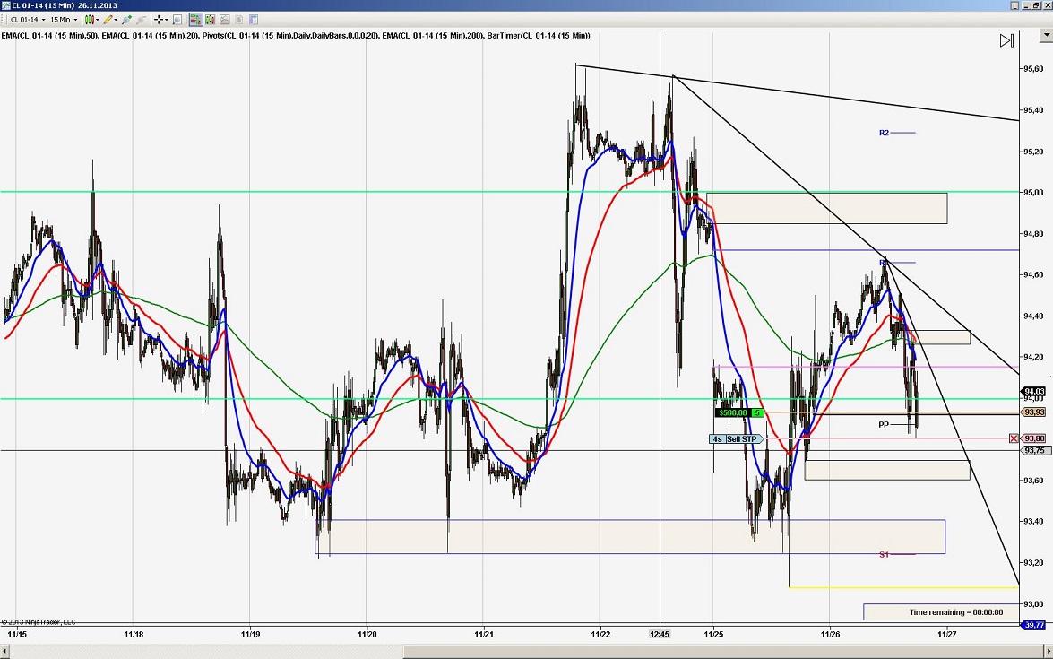Image resolution: width=1053 pixels, height=659 pixels.
Task: Activate the Zoom In magnifier tool
Action: (125, 19)
